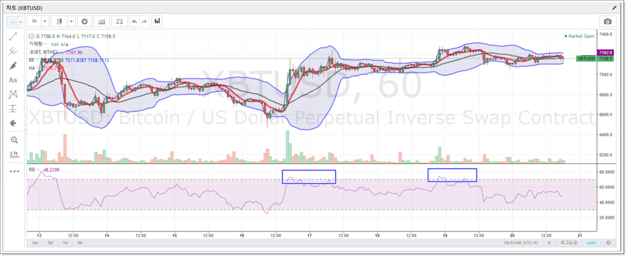Take a chart snapshot with camera icon
Image resolution: width=626 pixels, height=256 pixels.
tap(607, 21)
